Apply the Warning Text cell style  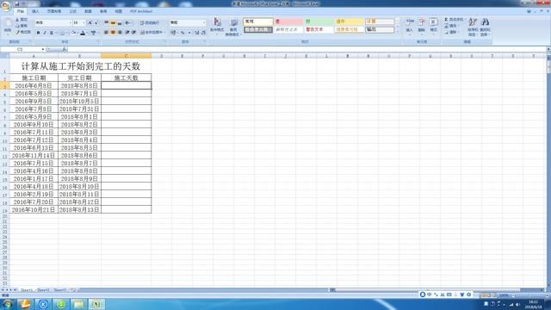point(319,29)
